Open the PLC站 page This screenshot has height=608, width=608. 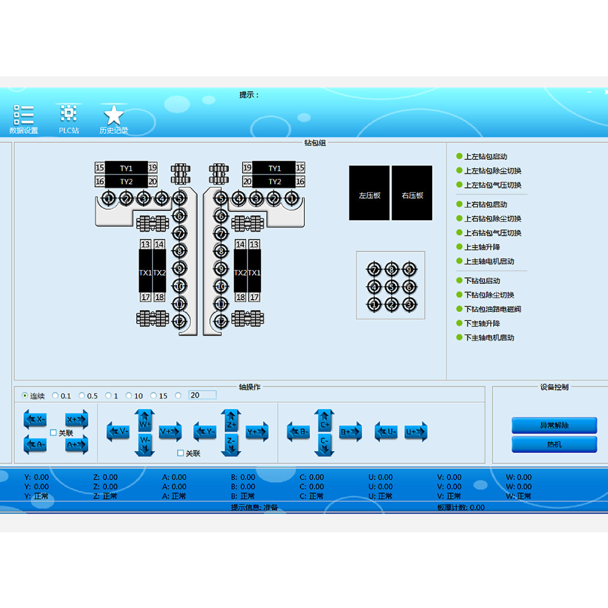[x=69, y=119]
